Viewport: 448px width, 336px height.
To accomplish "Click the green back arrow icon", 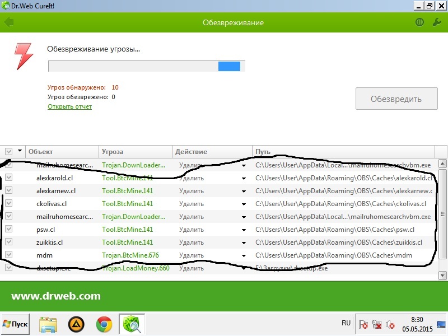I will 8,22.
